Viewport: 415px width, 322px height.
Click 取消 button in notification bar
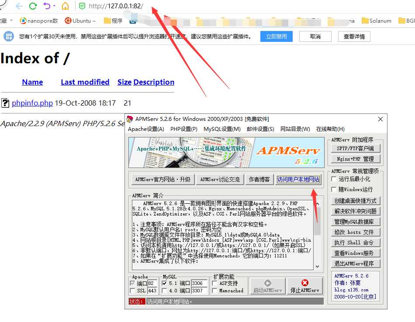(315, 37)
